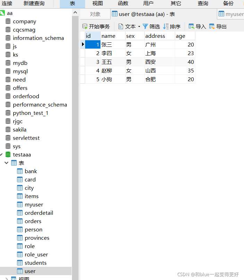Click the mysql database icon
This screenshot has height=280, width=244.
(8, 71)
